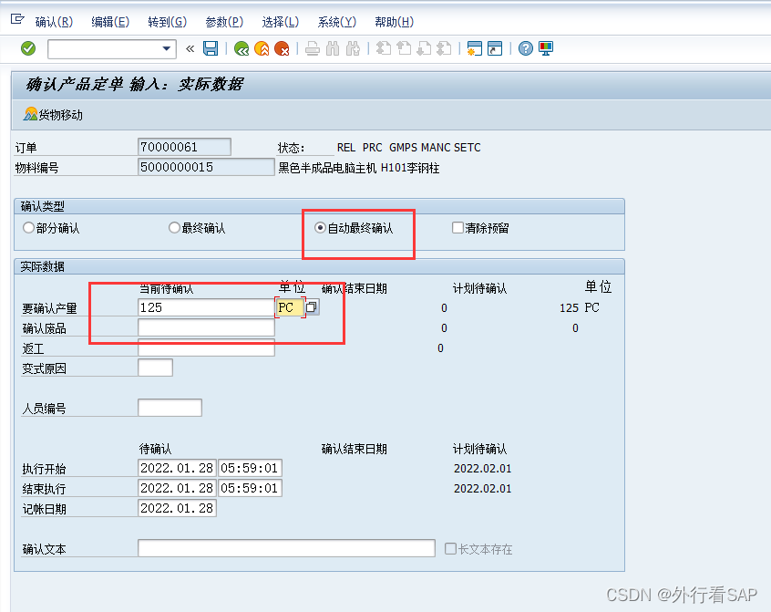Image resolution: width=771 pixels, height=612 pixels.
Task: Click 执行开始 time field 05:59:01
Action: pyautogui.click(x=250, y=468)
